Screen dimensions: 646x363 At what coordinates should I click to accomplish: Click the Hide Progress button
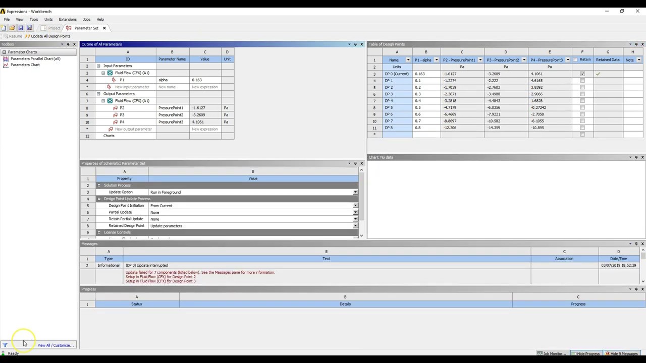585,353
